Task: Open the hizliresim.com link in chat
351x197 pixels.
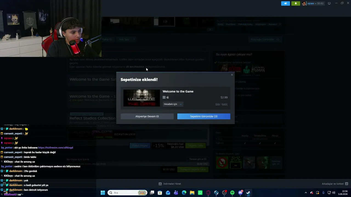Action: [55, 148]
